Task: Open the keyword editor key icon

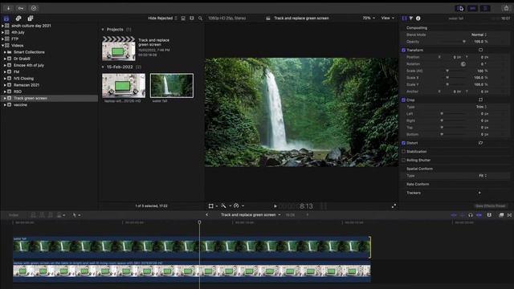Action: (x=21, y=8)
